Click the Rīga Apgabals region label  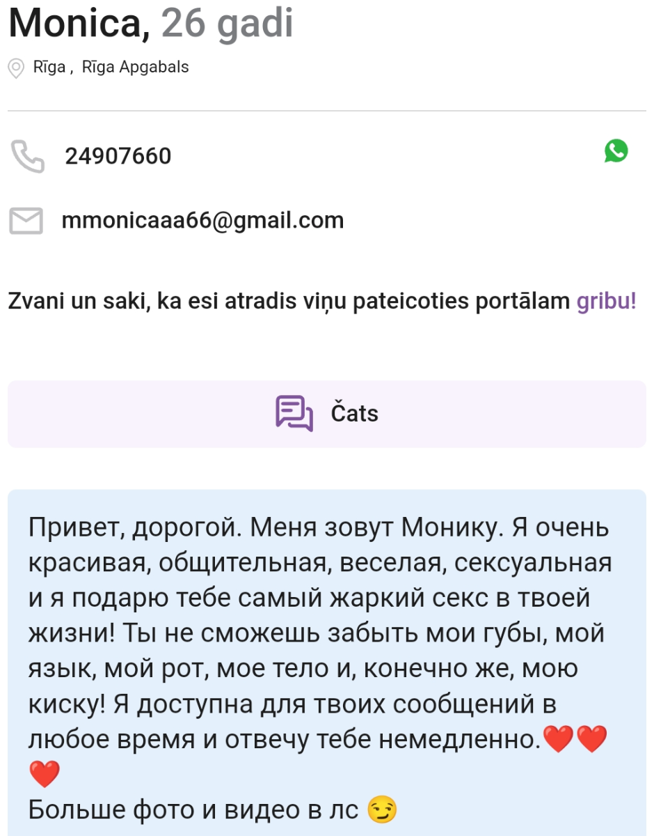click(136, 68)
